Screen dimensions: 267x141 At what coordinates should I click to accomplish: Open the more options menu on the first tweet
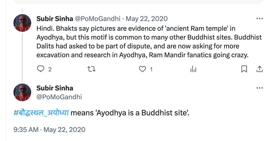(x=259, y=19)
